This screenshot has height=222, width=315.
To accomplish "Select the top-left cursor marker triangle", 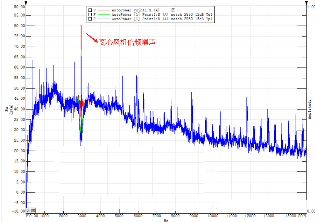I will pyautogui.click(x=27, y=3).
